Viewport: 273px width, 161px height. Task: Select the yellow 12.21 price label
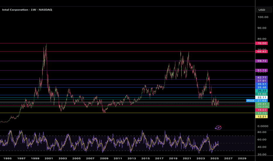click(x=261, y=117)
